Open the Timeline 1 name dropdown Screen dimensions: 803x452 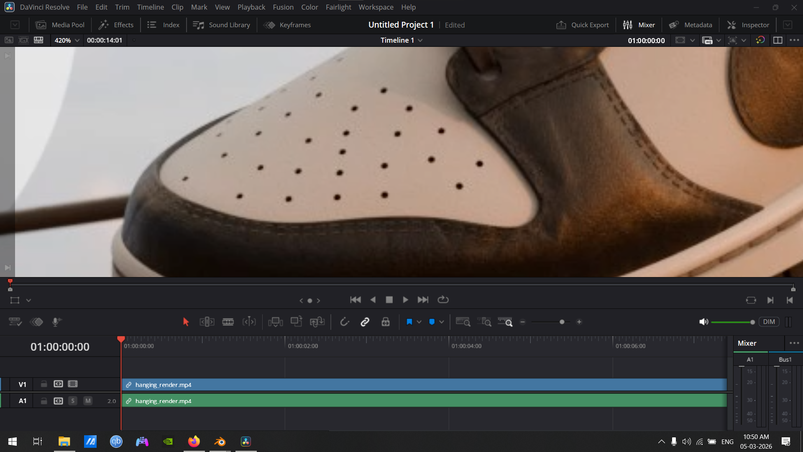point(401,40)
